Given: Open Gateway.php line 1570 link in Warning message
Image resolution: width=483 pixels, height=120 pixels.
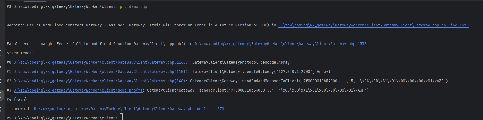Looking at the screenshot, I should [x=373, y=25].
